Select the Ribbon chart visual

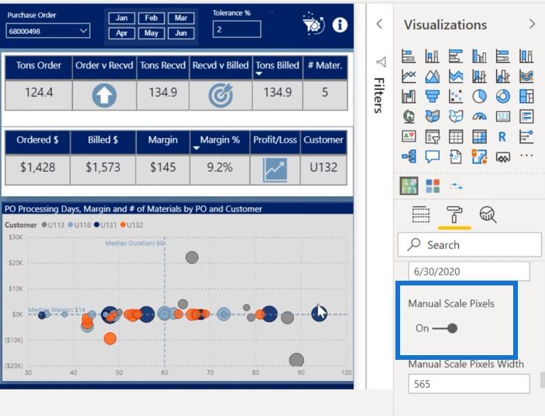(x=526, y=76)
